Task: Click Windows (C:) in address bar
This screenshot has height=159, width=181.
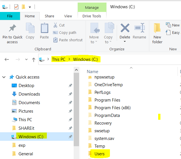Action: click(x=85, y=59)
